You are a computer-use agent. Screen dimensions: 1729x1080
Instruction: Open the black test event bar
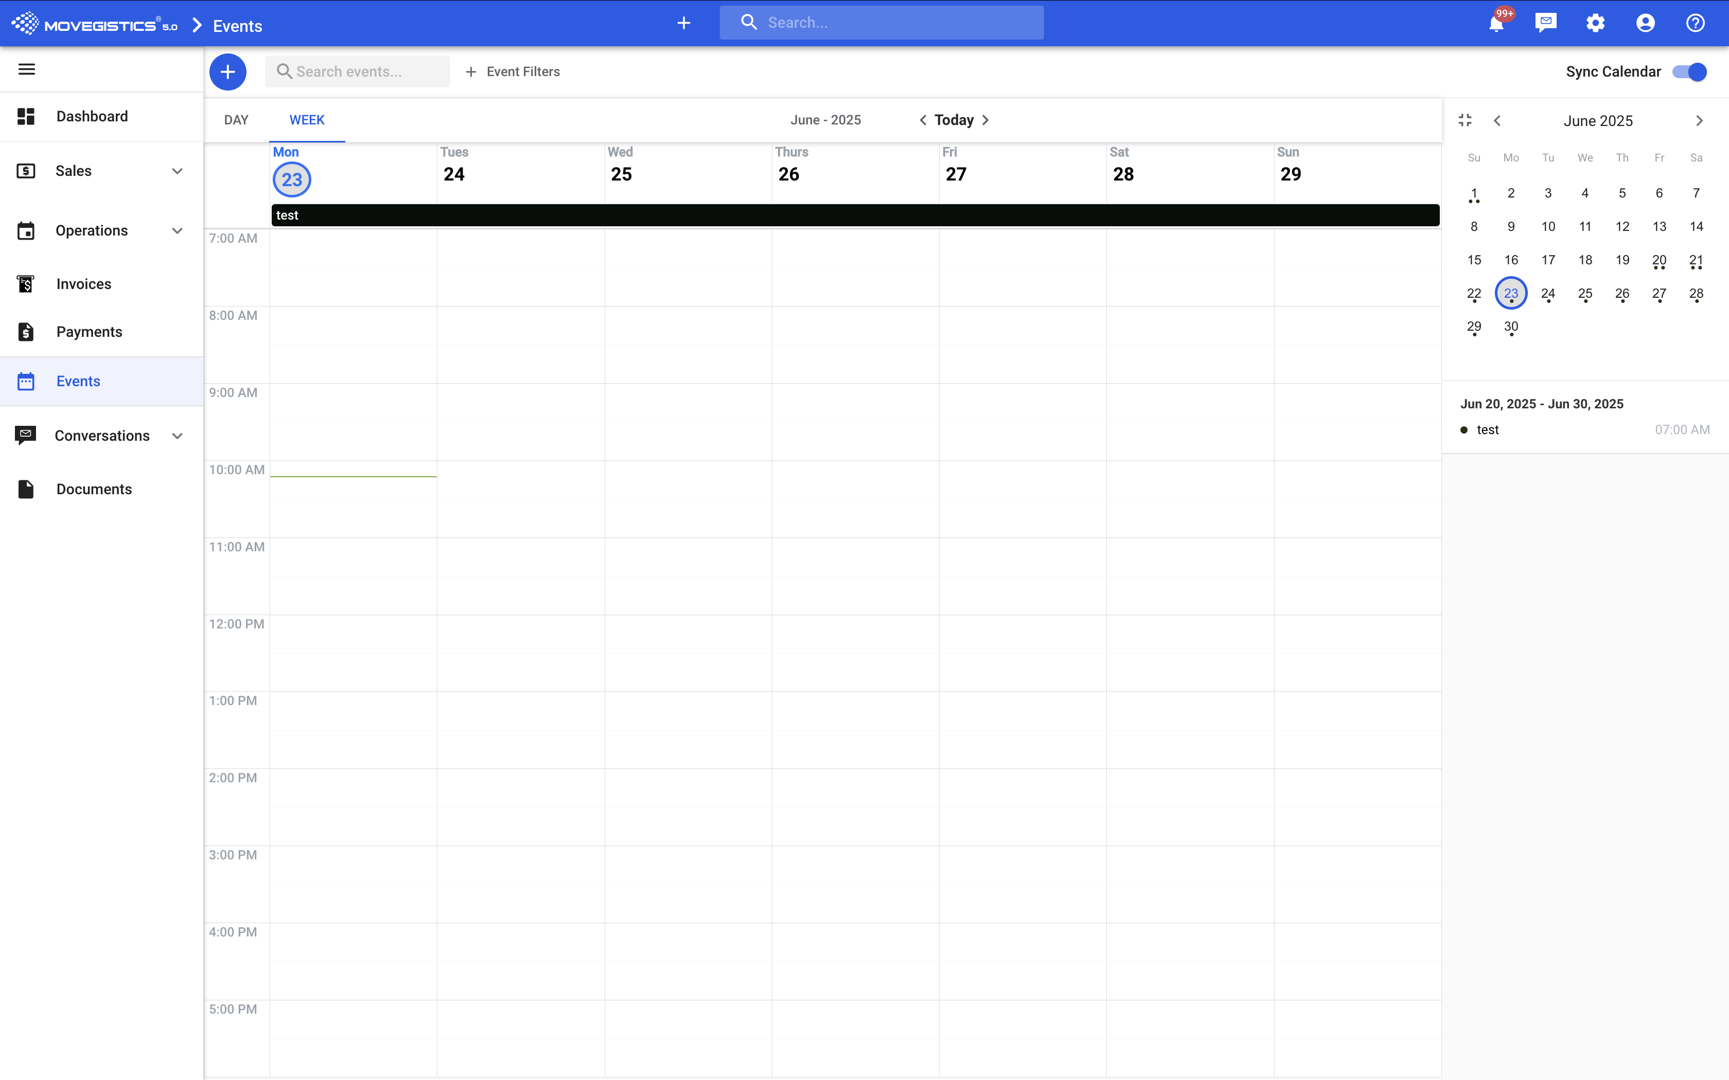pyautogui.click(x=855, y=215)
